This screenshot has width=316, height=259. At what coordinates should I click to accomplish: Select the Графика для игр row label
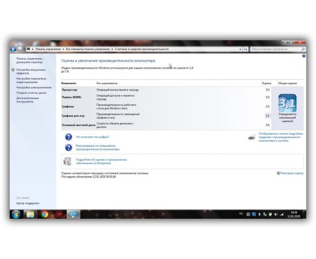(x=74, y=116)
